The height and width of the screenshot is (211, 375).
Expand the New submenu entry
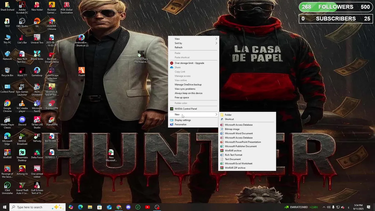pyautogui.click(x=194, y=115)
